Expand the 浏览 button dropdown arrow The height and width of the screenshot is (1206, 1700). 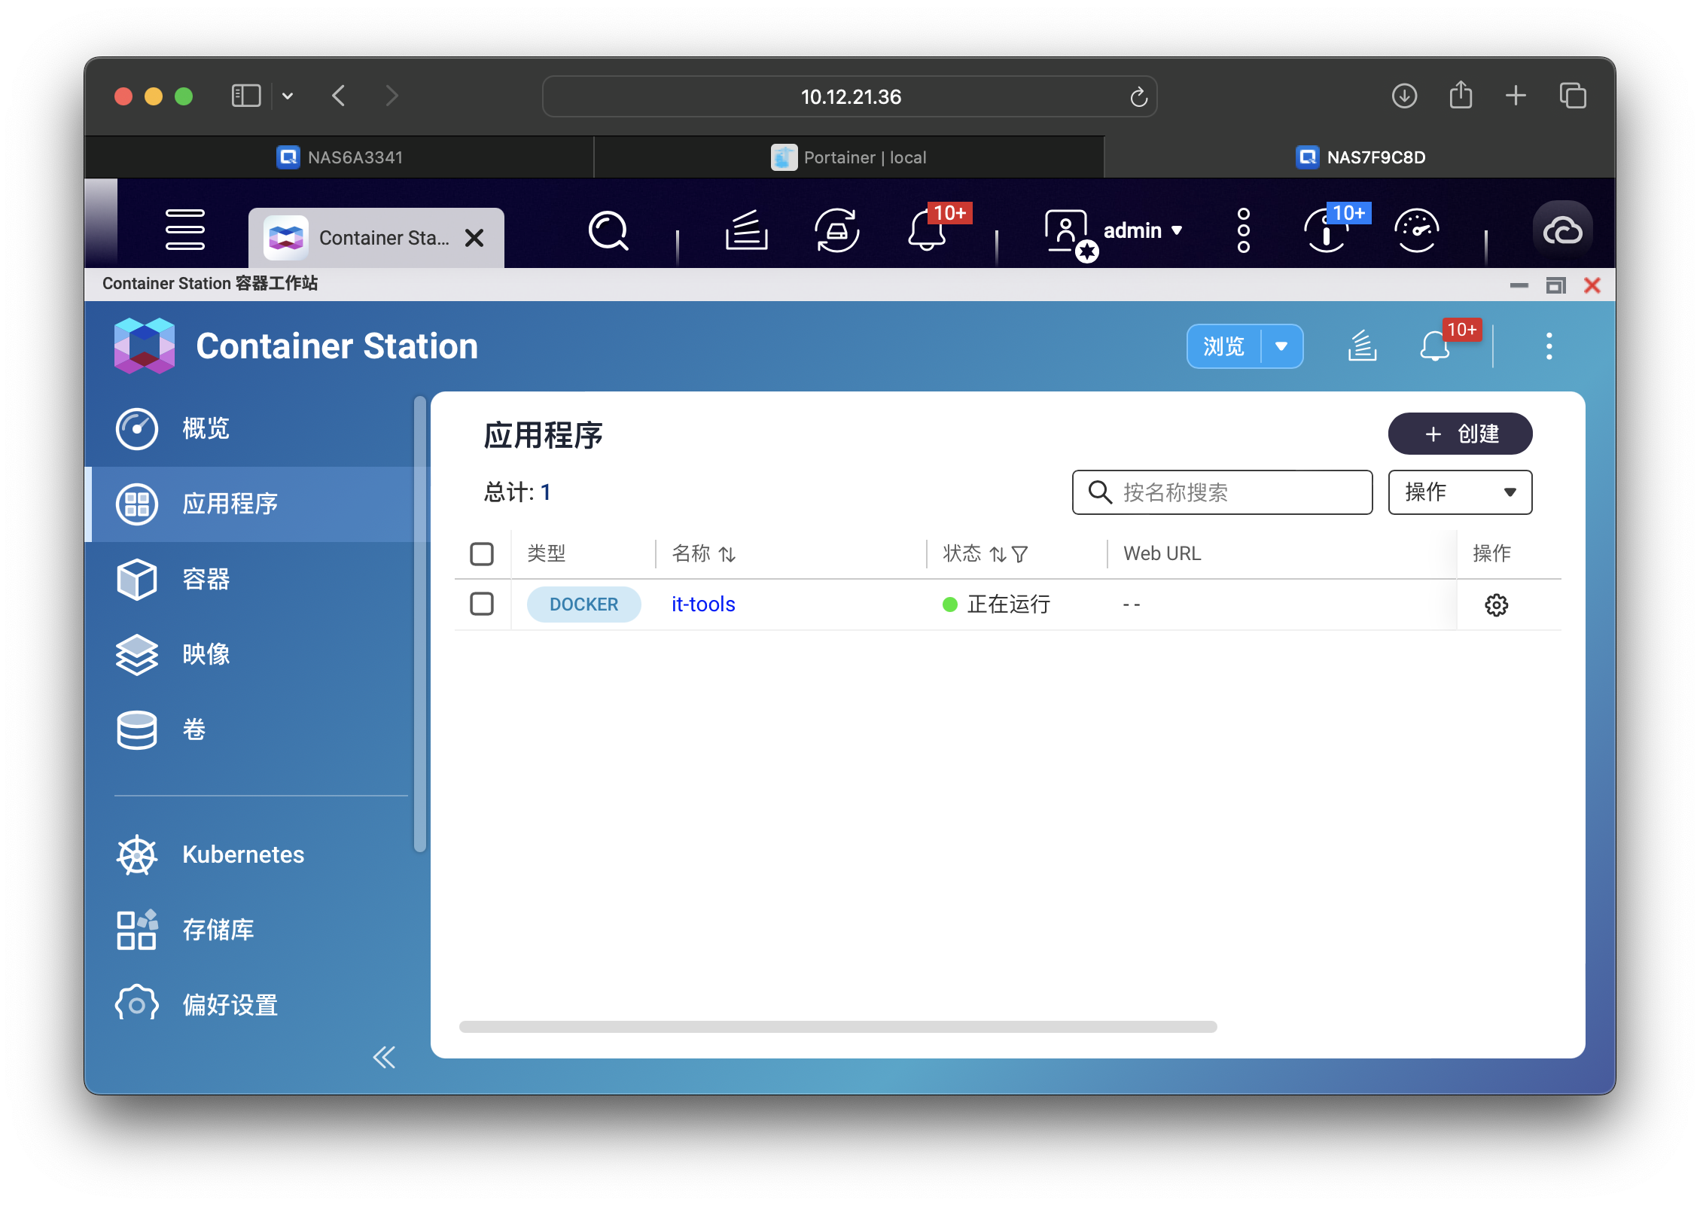coord(1281,346)
